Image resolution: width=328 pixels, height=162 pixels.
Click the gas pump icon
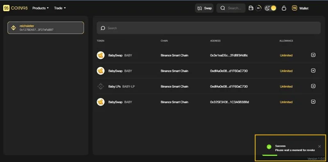251,8
